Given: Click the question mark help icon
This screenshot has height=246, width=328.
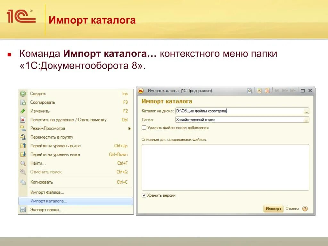Looking at the screenshot, I should tap(305, 209).
